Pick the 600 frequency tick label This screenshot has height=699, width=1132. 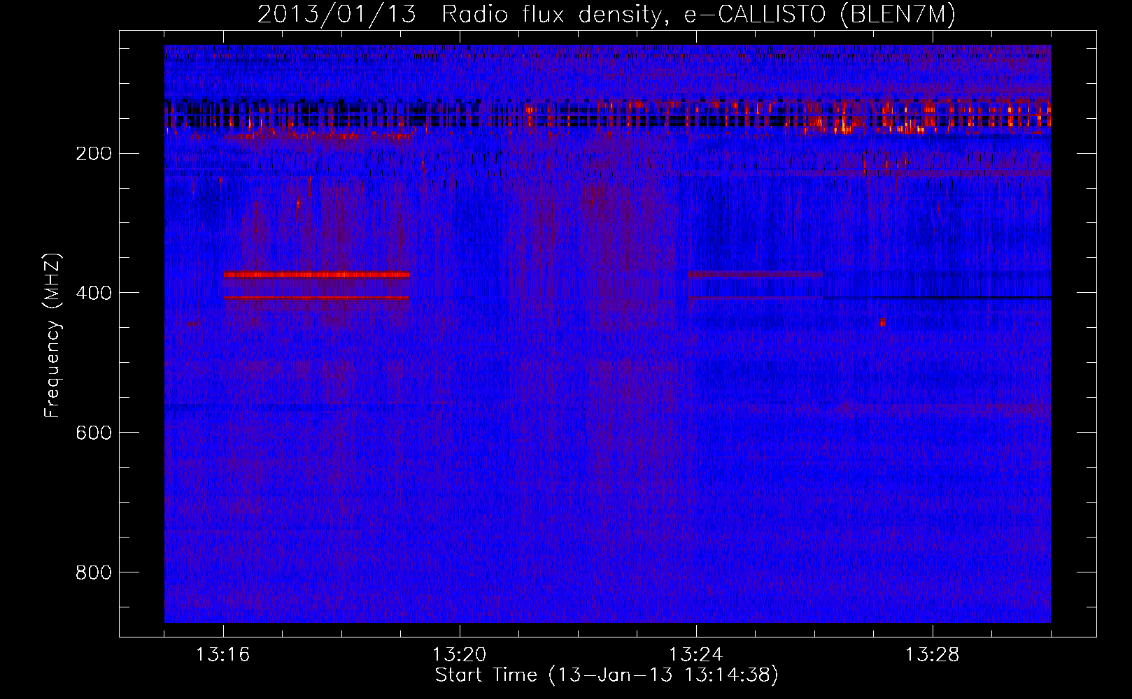94,433
